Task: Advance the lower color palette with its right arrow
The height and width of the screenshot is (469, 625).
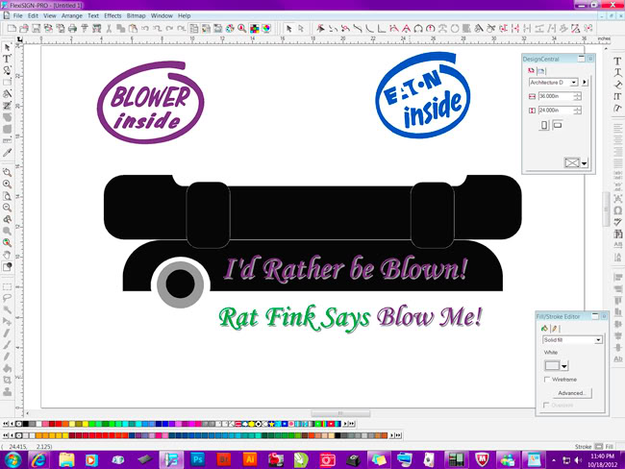Action: 391,435
